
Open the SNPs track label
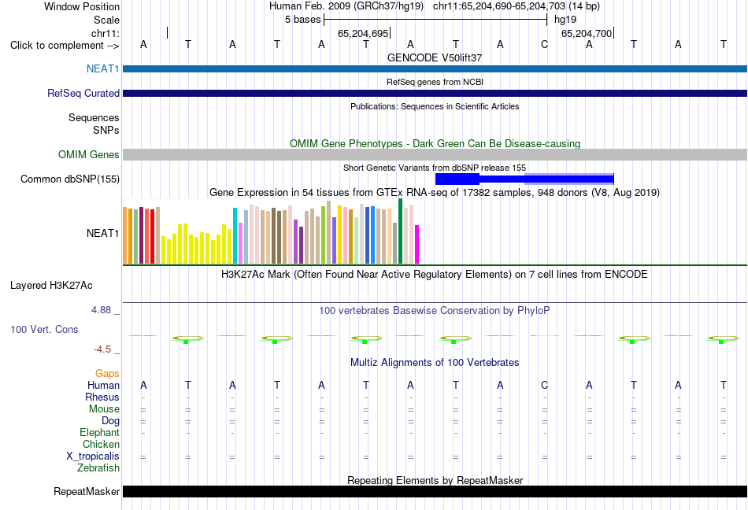106,130
